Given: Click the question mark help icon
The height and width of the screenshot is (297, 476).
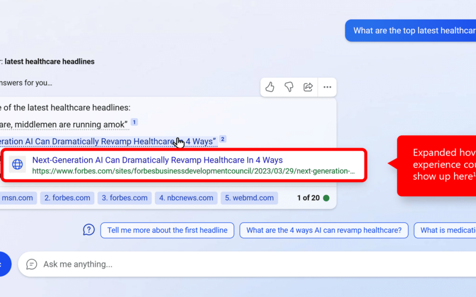Looking at the screenshot, I should (89, 230).
